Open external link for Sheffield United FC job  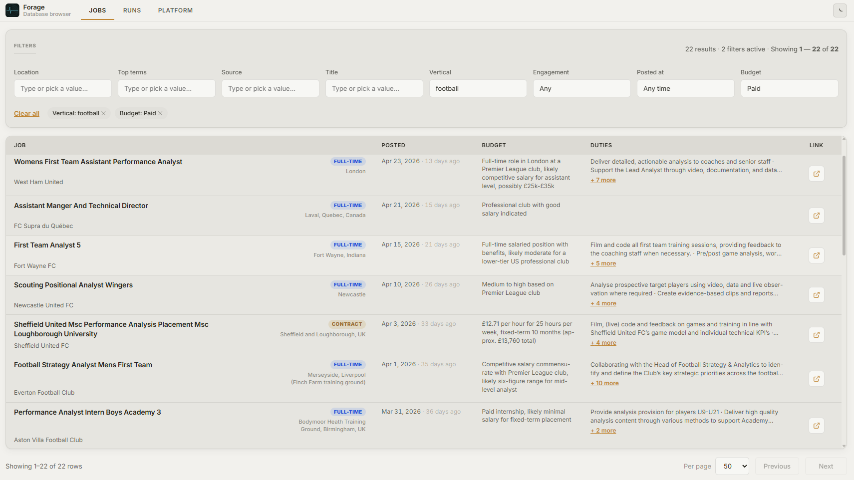point(817,335)
